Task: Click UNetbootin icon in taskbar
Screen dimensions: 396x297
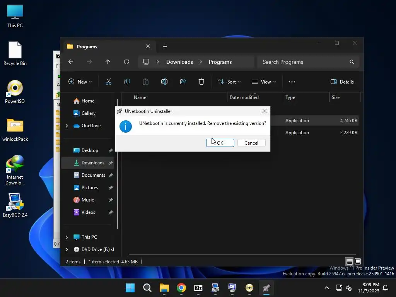Action: pos(266,288)
